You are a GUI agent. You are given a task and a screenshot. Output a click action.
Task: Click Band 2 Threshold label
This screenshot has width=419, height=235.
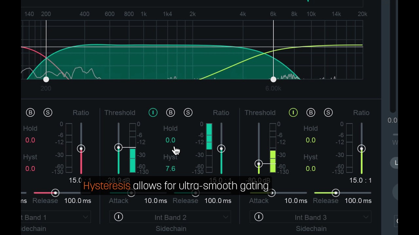pyautogui.click(x=120, y=113)
